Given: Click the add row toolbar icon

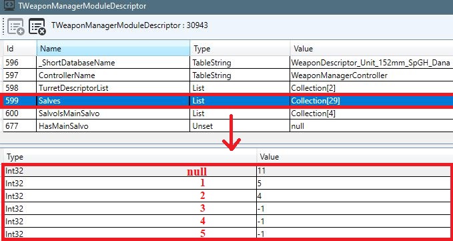Looking at the screenshot, I should tap(15, 27).
